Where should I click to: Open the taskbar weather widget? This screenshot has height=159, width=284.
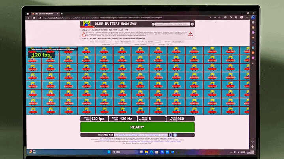[32, 152]
